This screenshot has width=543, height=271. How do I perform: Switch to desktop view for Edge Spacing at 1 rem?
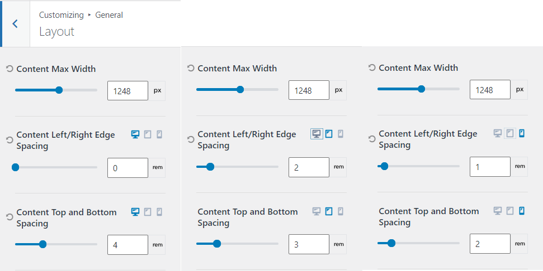[498, 133]
